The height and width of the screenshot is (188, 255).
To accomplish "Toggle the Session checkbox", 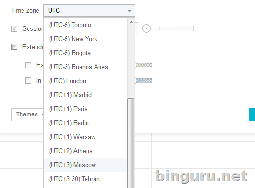I will (15, 29).
